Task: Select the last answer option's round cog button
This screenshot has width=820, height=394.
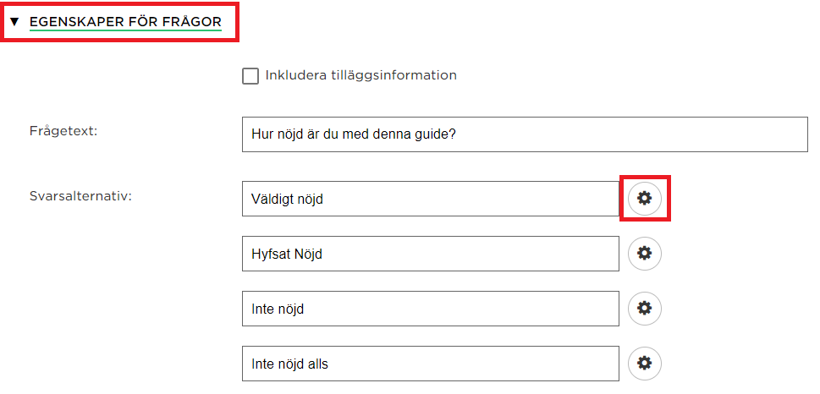Action: (644, 364)
